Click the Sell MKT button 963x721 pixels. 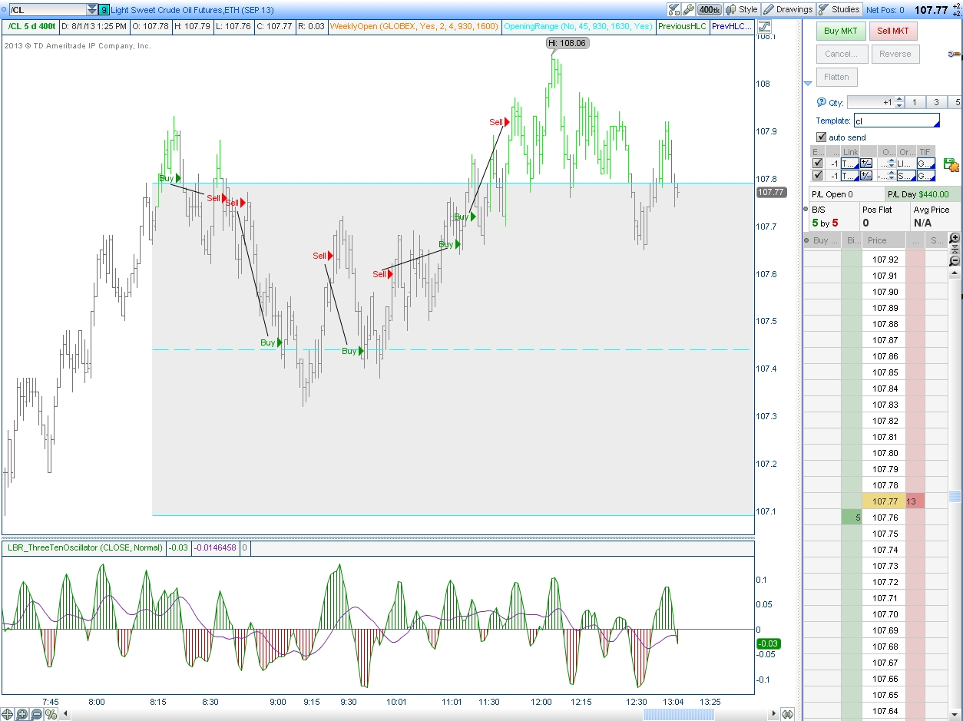[893, 31]
